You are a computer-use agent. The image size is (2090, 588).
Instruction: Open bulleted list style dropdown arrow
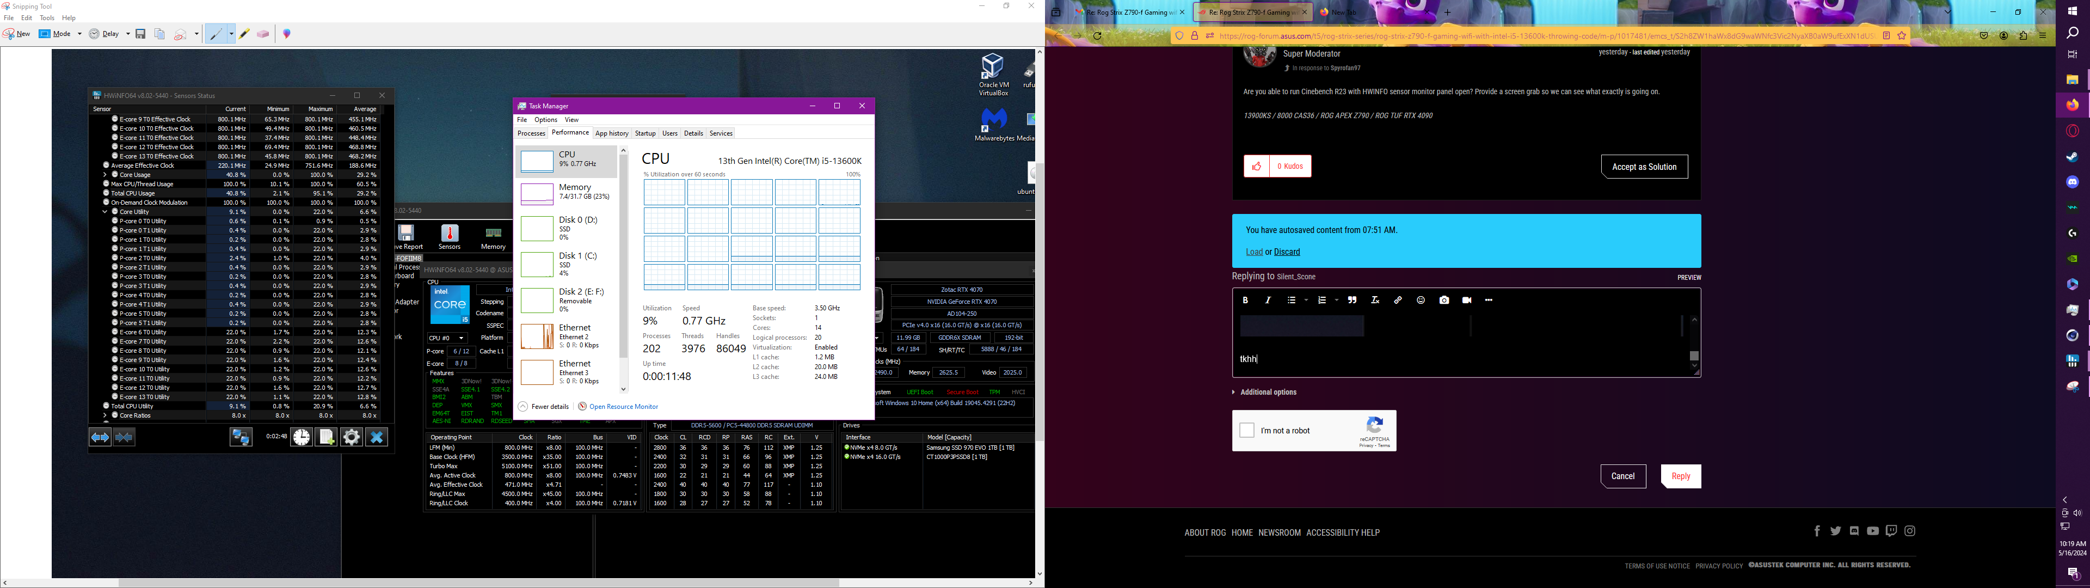click(1306, 301)
